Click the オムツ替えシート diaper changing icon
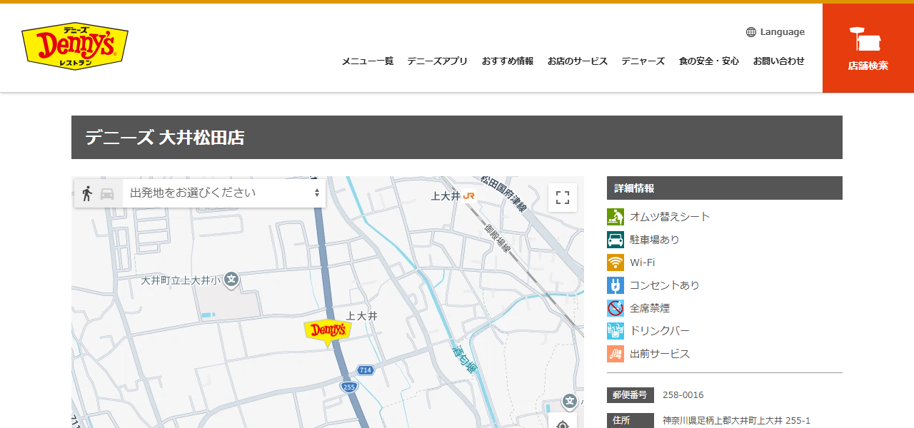 [x=616, y=217]
